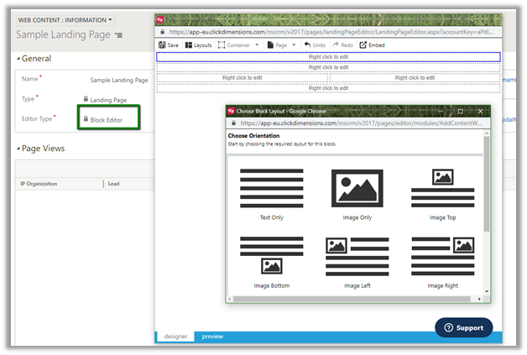
Task: Collapse the Page Views section
Action: [x=19, y=149]
